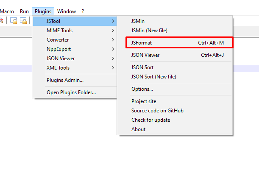Screen dimensions: 259x176
Task: Run JSMin (New file)
Action: 175,31
